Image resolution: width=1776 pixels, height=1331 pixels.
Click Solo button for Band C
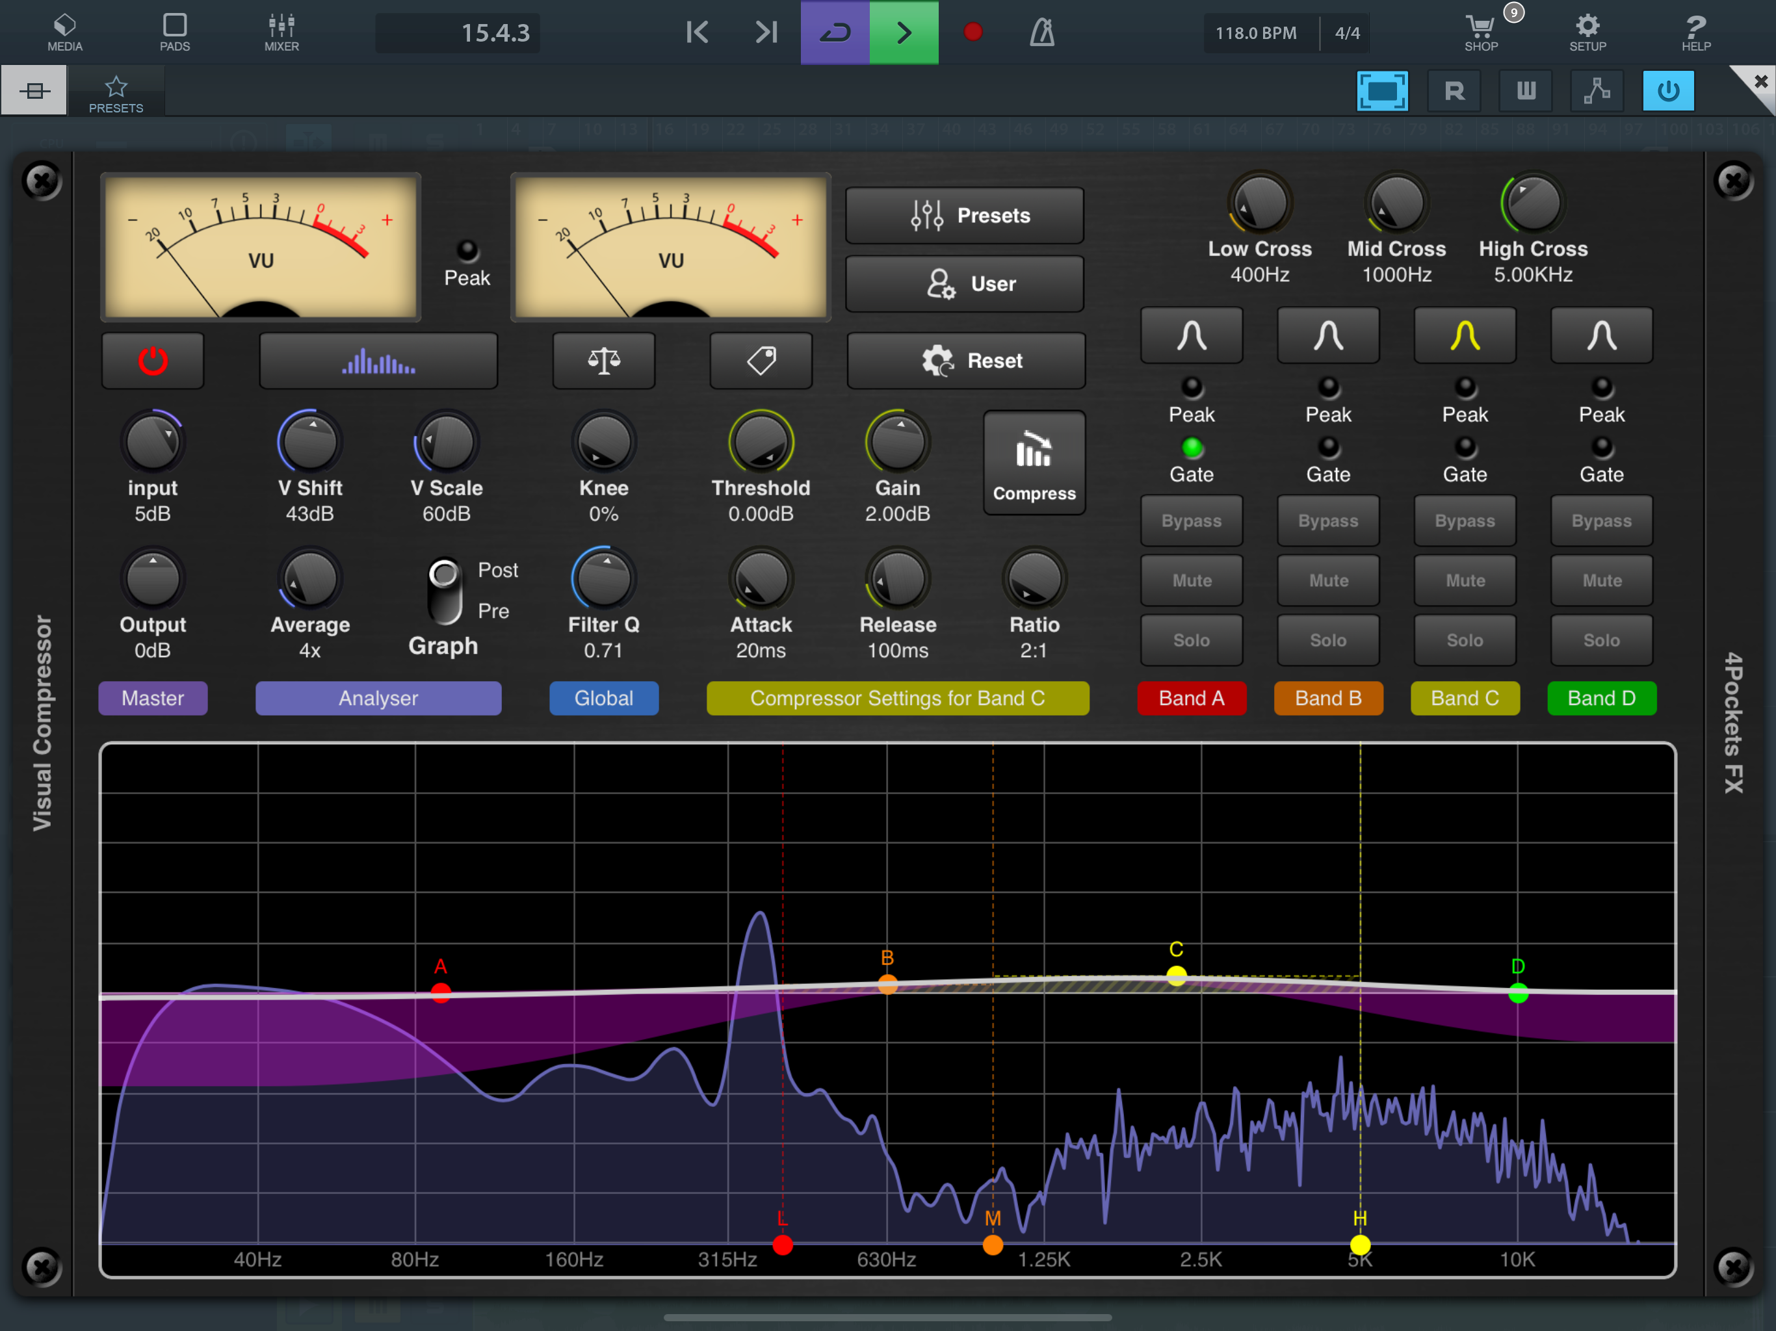[x=1465, y=640]
